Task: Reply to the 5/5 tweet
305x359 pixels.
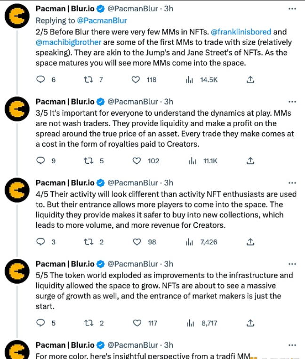Action: click(x=41, y=323)
